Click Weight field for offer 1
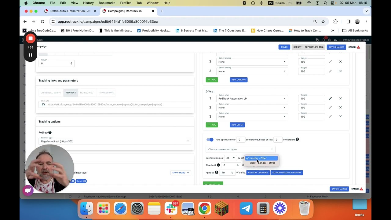 click(312, 98)
